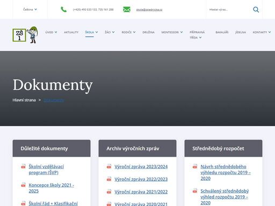Open the Jídelna menu item

(x=241, y=32)
